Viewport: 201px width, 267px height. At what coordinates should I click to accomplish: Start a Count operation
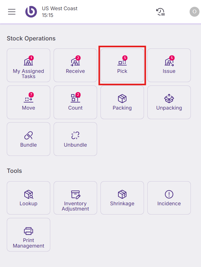tap(75, 102)
